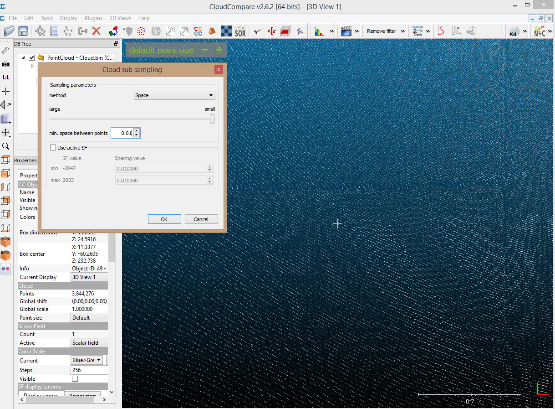Click the pink and blue stereo glasses icon
This screenshot has width=555, height=409.
click(5, 269)
